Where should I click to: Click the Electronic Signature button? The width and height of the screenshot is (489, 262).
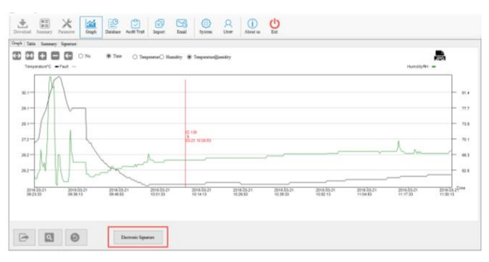point(138,237)
